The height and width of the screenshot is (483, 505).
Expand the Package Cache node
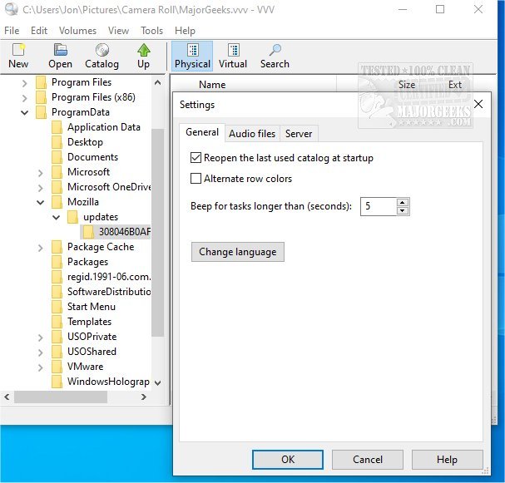point(40,248)
